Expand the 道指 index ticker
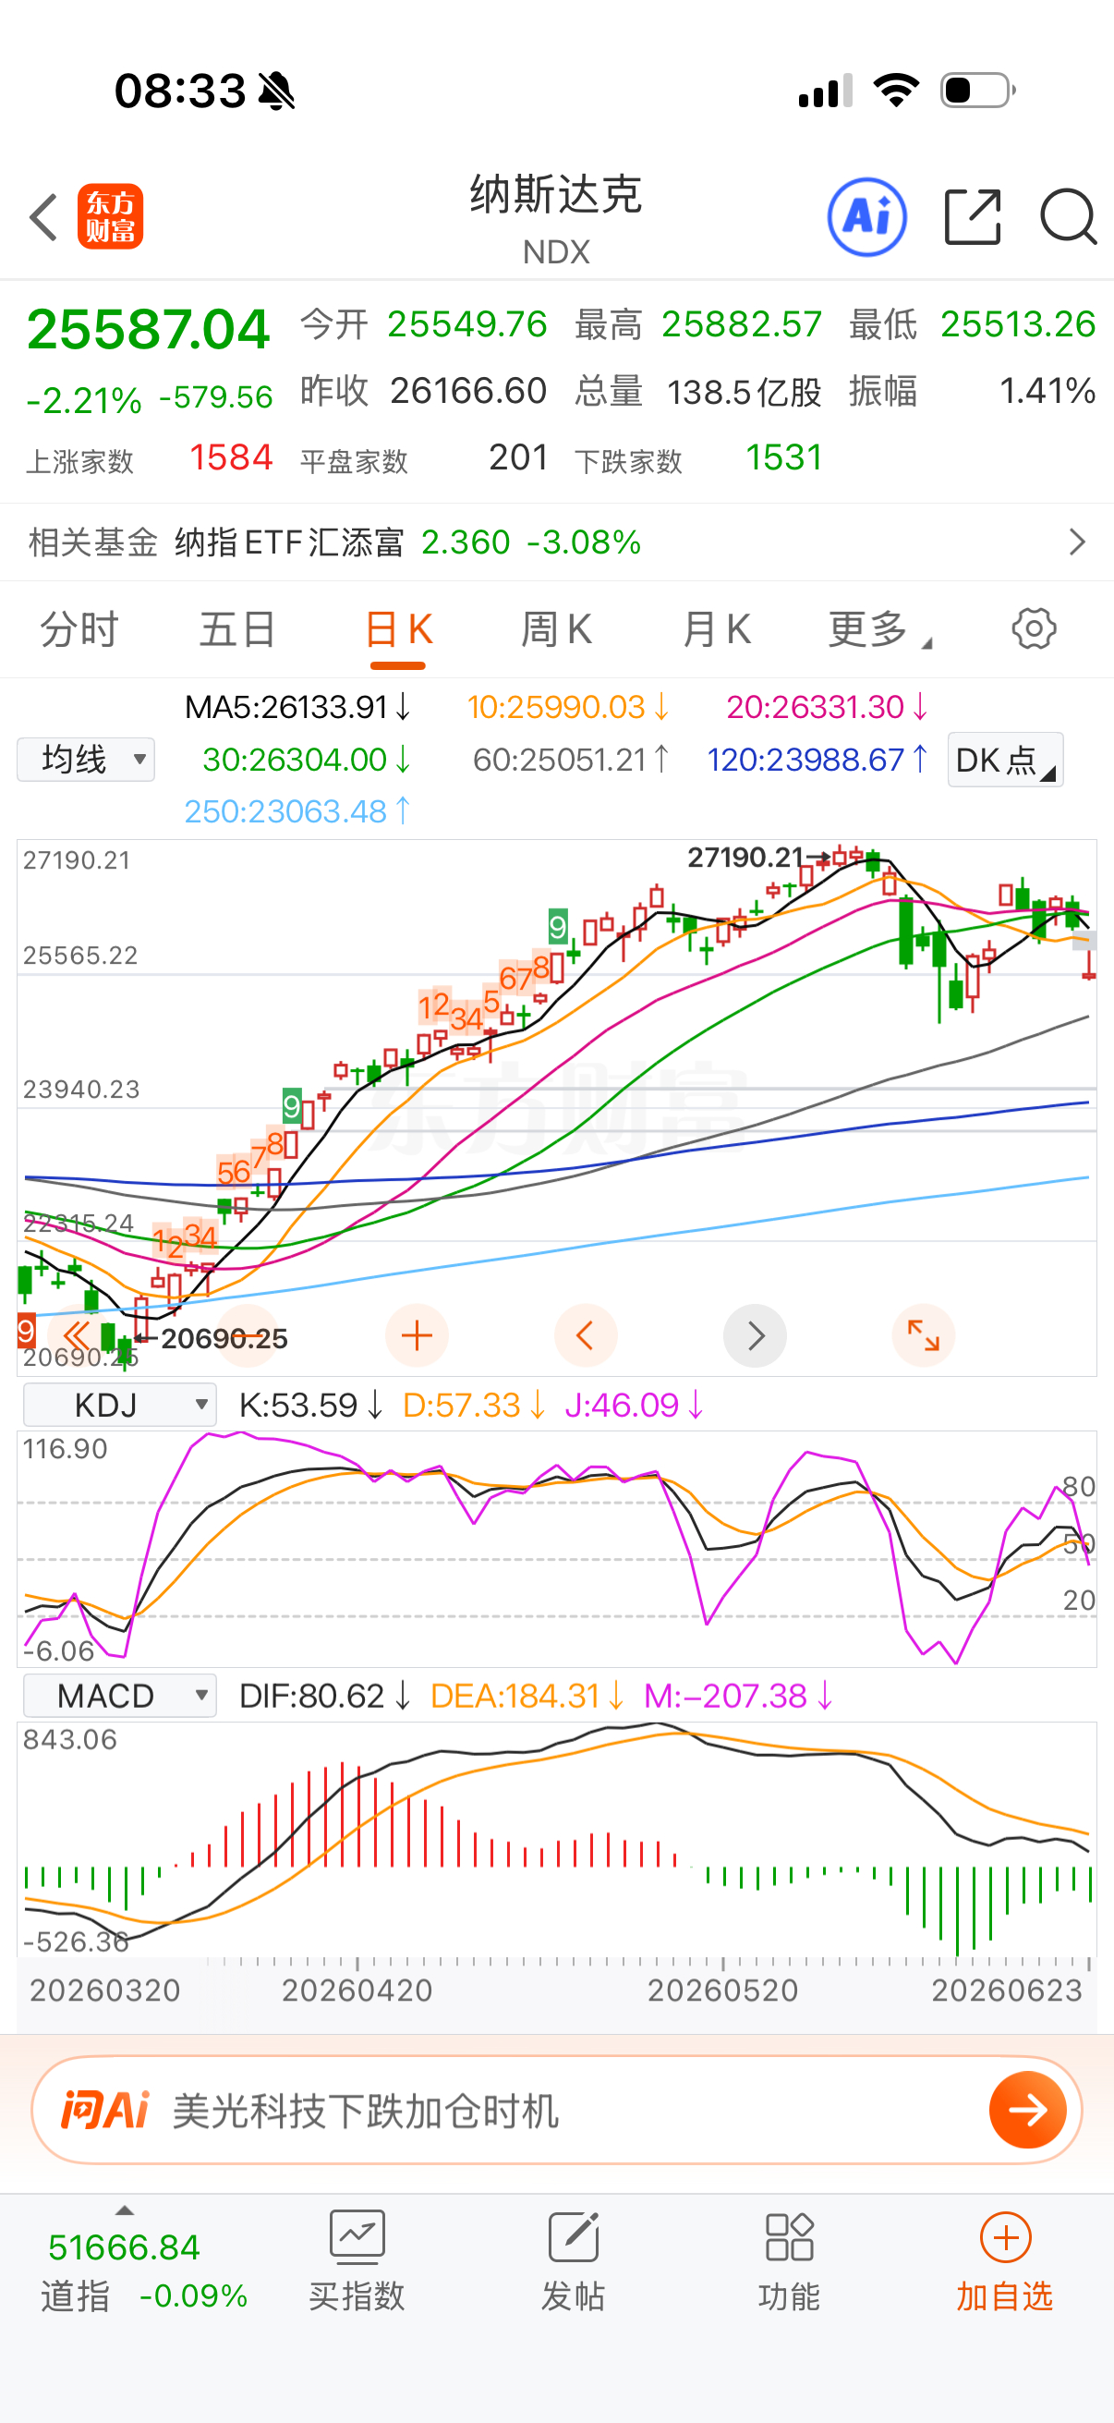 point(124,2210)
